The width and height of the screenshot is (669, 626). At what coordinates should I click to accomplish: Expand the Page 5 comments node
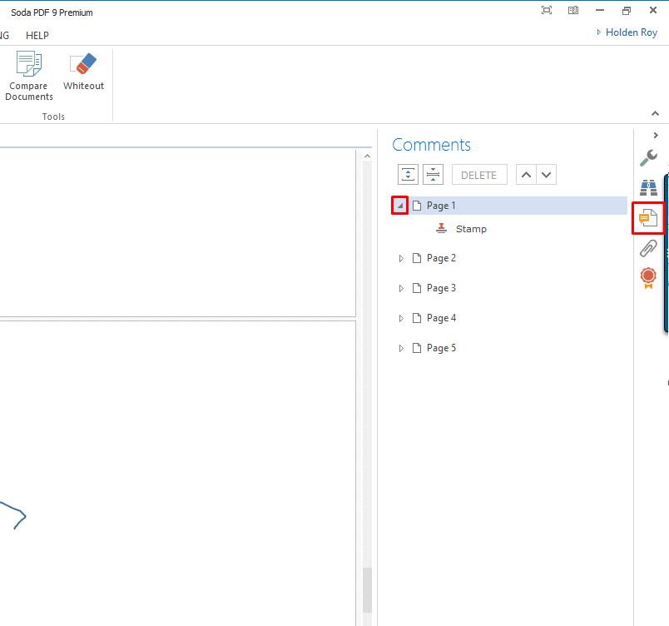401,348
